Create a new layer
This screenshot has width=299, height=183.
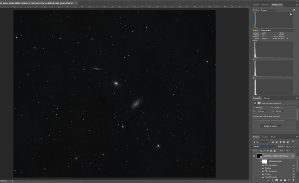coord(289,180)
